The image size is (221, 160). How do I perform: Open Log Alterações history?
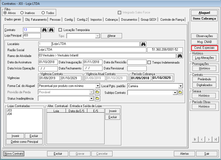click(204, 58)
